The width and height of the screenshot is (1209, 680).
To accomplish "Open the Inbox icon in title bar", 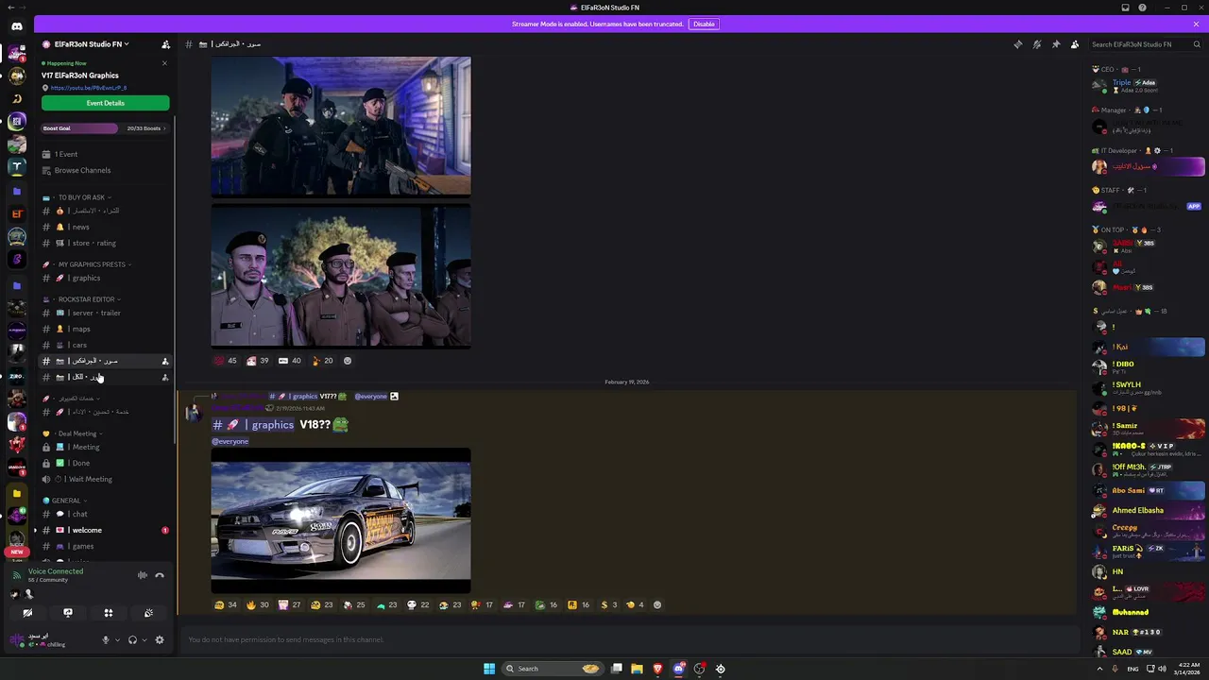I will click(x=1125, y=8).
